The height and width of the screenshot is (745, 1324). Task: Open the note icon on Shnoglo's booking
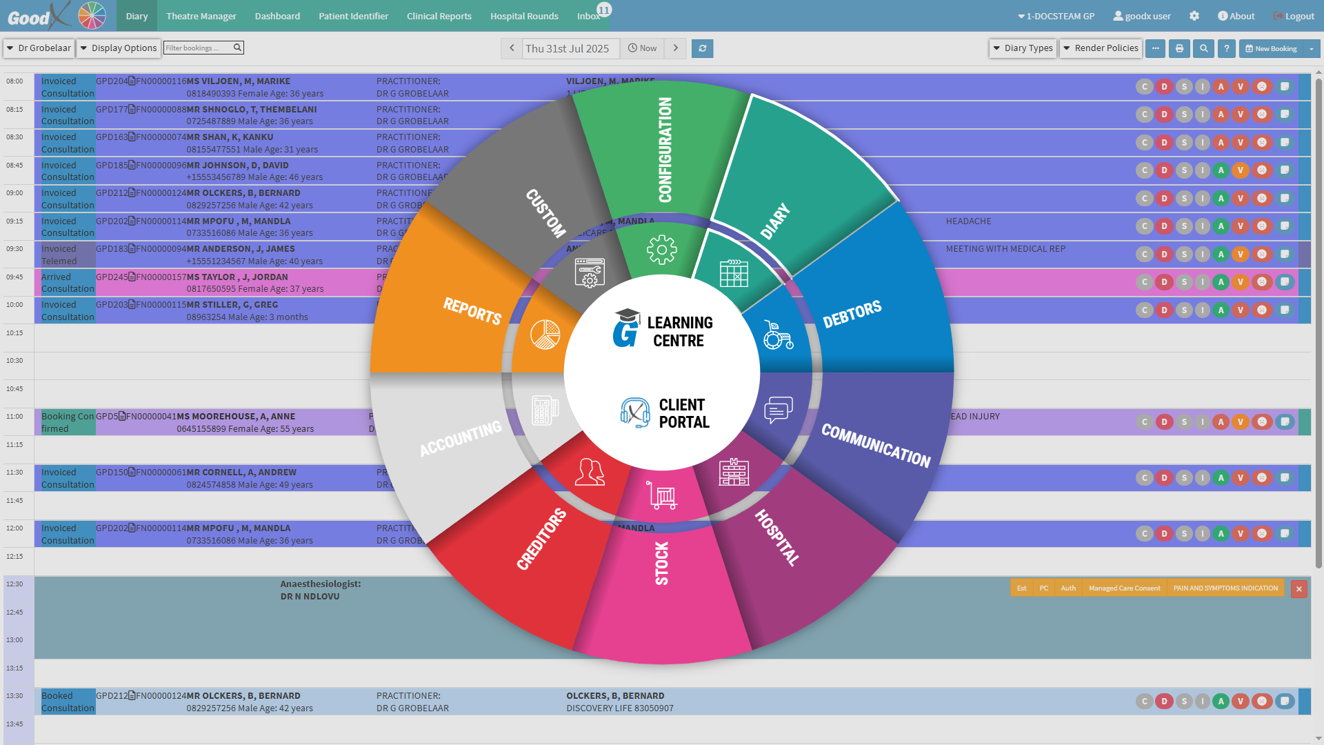tap(1285, 115)
